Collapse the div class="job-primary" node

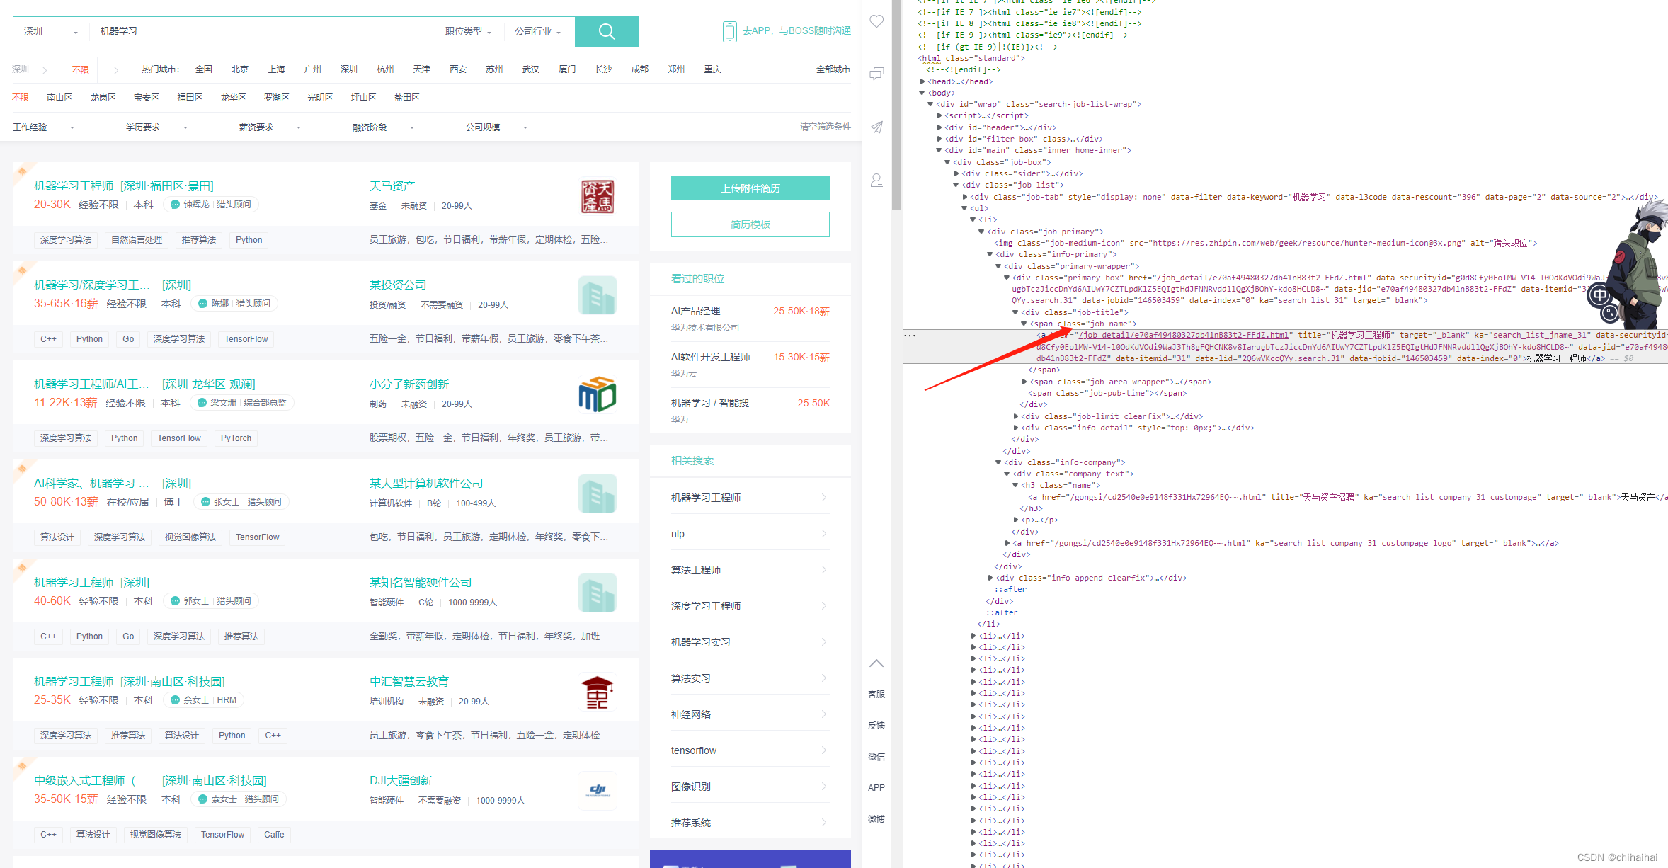coord(981,232)
